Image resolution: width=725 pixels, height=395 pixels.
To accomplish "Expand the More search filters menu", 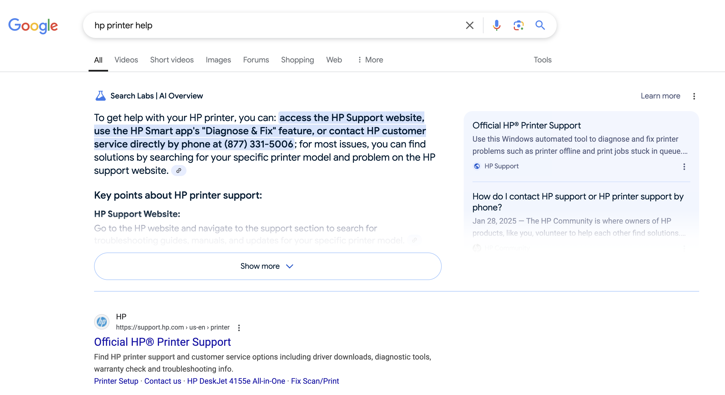I will (x=370, y=60).
